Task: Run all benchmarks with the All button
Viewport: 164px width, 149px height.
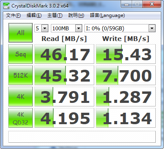Action: pyautogui.click(x=20, y=33)
